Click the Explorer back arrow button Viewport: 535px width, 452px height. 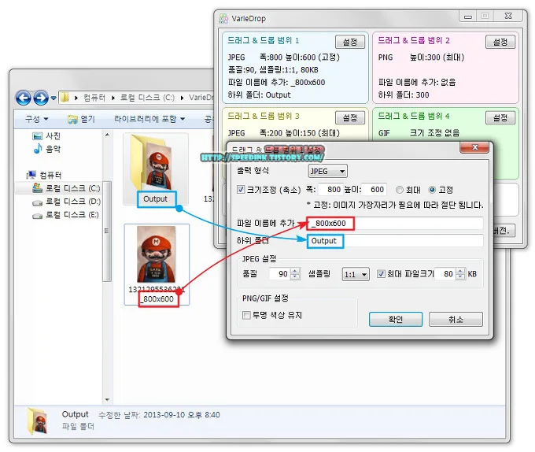pos(23,98)
